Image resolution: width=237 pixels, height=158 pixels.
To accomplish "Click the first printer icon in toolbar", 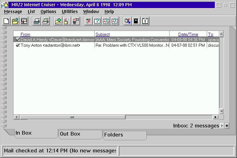I will 37,21.
